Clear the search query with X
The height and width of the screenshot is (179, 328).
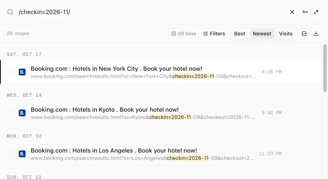pyautogui.click(x=292, y=12)
